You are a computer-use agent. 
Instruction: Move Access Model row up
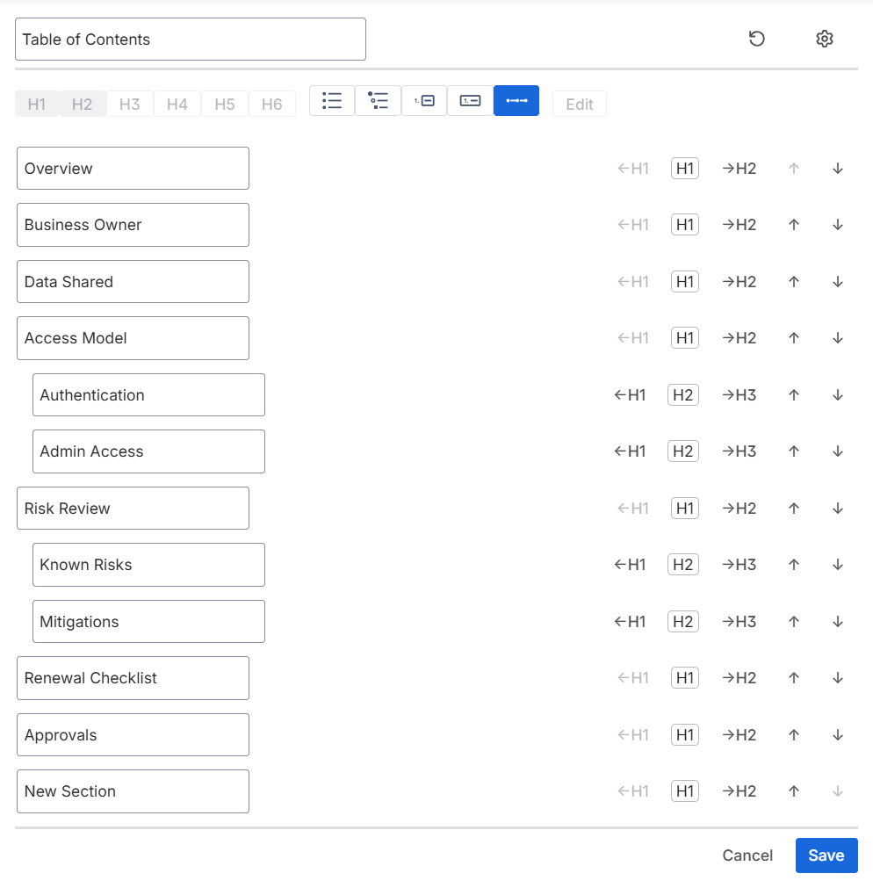click(794, 338)
